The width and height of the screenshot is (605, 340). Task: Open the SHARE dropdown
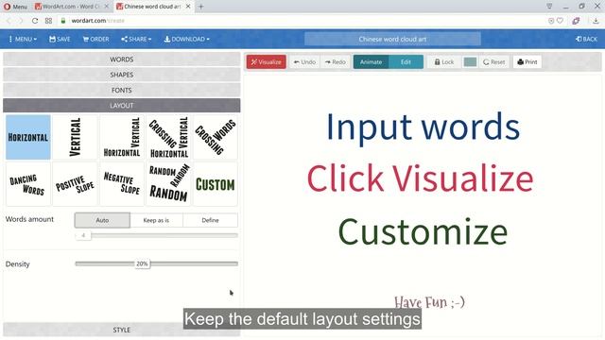(x=136, y=39)
